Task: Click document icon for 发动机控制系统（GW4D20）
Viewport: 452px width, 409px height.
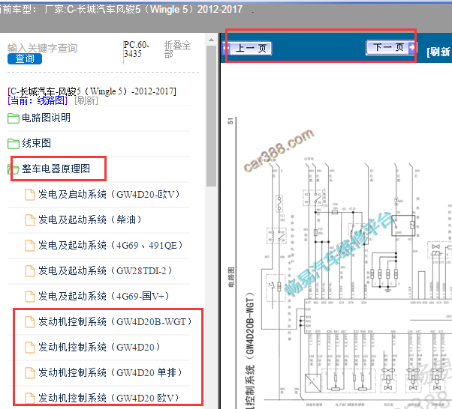Action: tap(30, 347)
